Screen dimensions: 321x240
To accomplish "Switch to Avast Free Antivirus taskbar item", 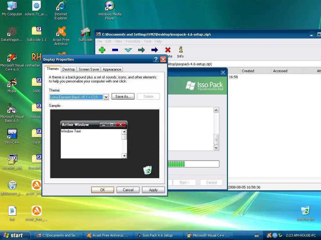I will click(108, 235).
